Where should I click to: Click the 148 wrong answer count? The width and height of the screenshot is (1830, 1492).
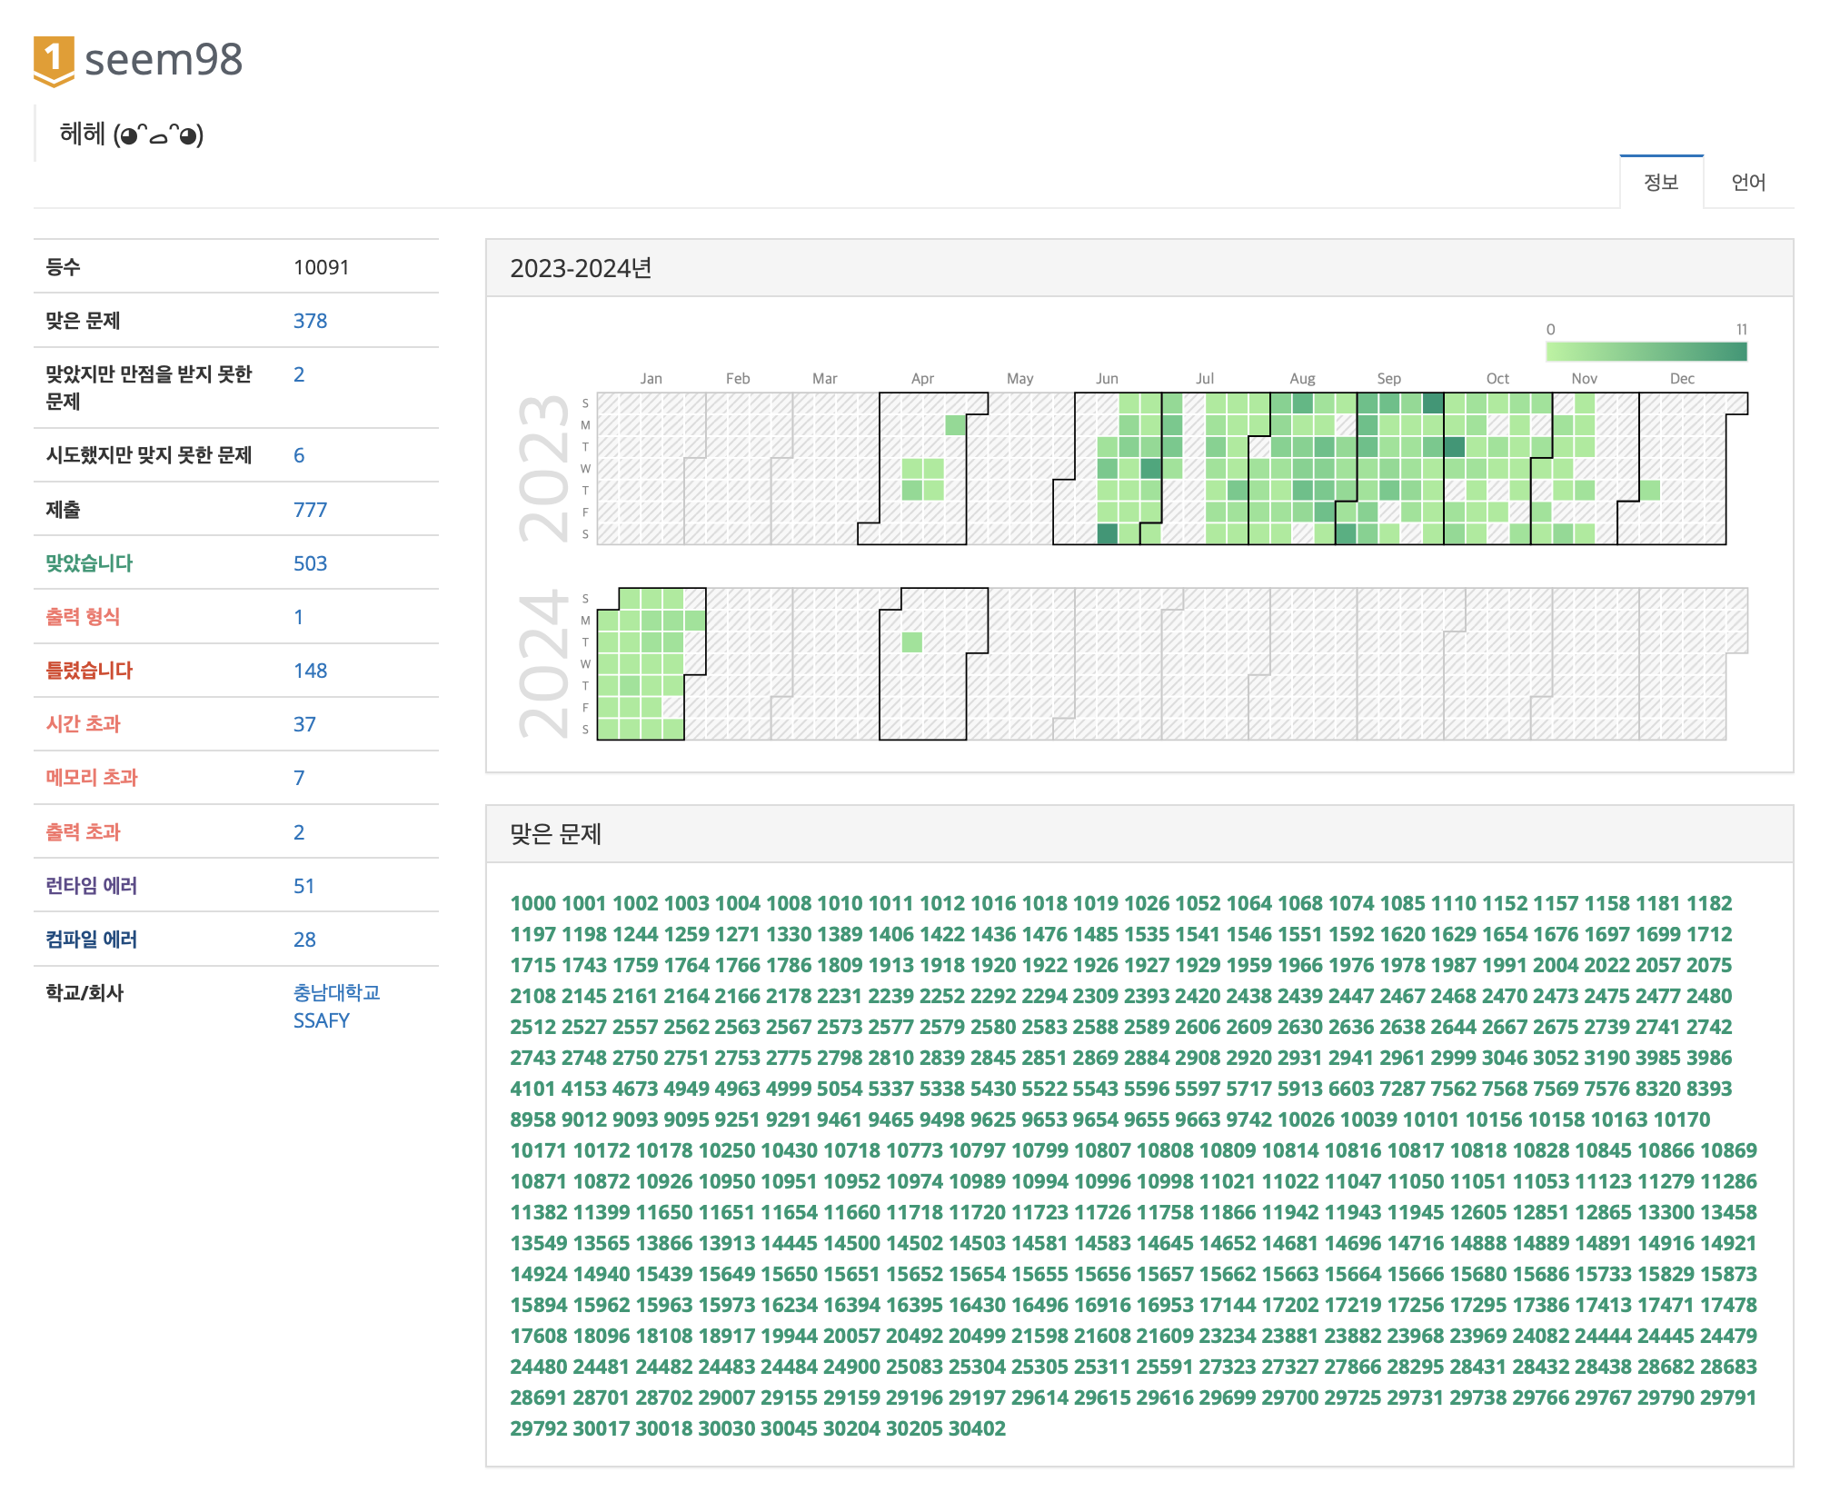click(x=310, y=671)
